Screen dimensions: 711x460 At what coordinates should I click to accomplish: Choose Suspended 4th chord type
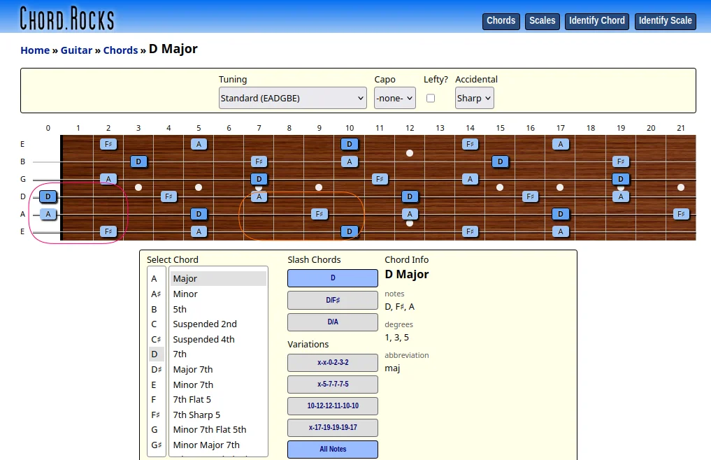(x=218, y=339)
